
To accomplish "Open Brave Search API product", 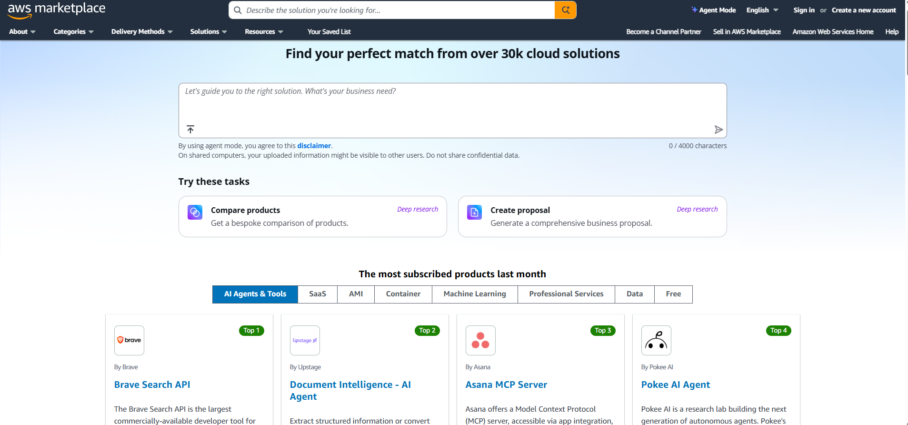I will (152, 385).
